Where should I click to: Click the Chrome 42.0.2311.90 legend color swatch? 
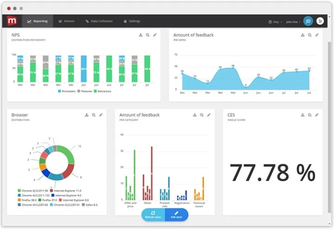click(x=19, y=191)
